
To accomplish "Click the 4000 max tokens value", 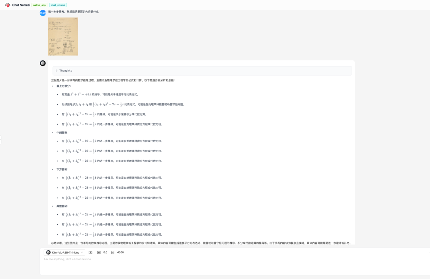I will click(x=120, y=252).
